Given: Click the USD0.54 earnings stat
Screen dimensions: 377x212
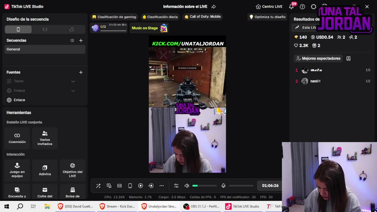Looking at the screenshot, I should 322,37.
